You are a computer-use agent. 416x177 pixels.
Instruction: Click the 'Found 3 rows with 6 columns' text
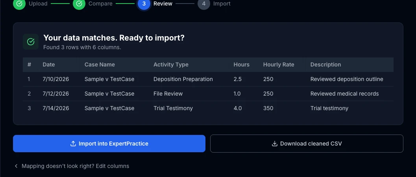click(82, 48)
